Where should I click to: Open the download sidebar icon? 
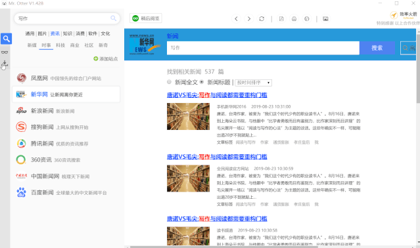[x=5, y=64]
